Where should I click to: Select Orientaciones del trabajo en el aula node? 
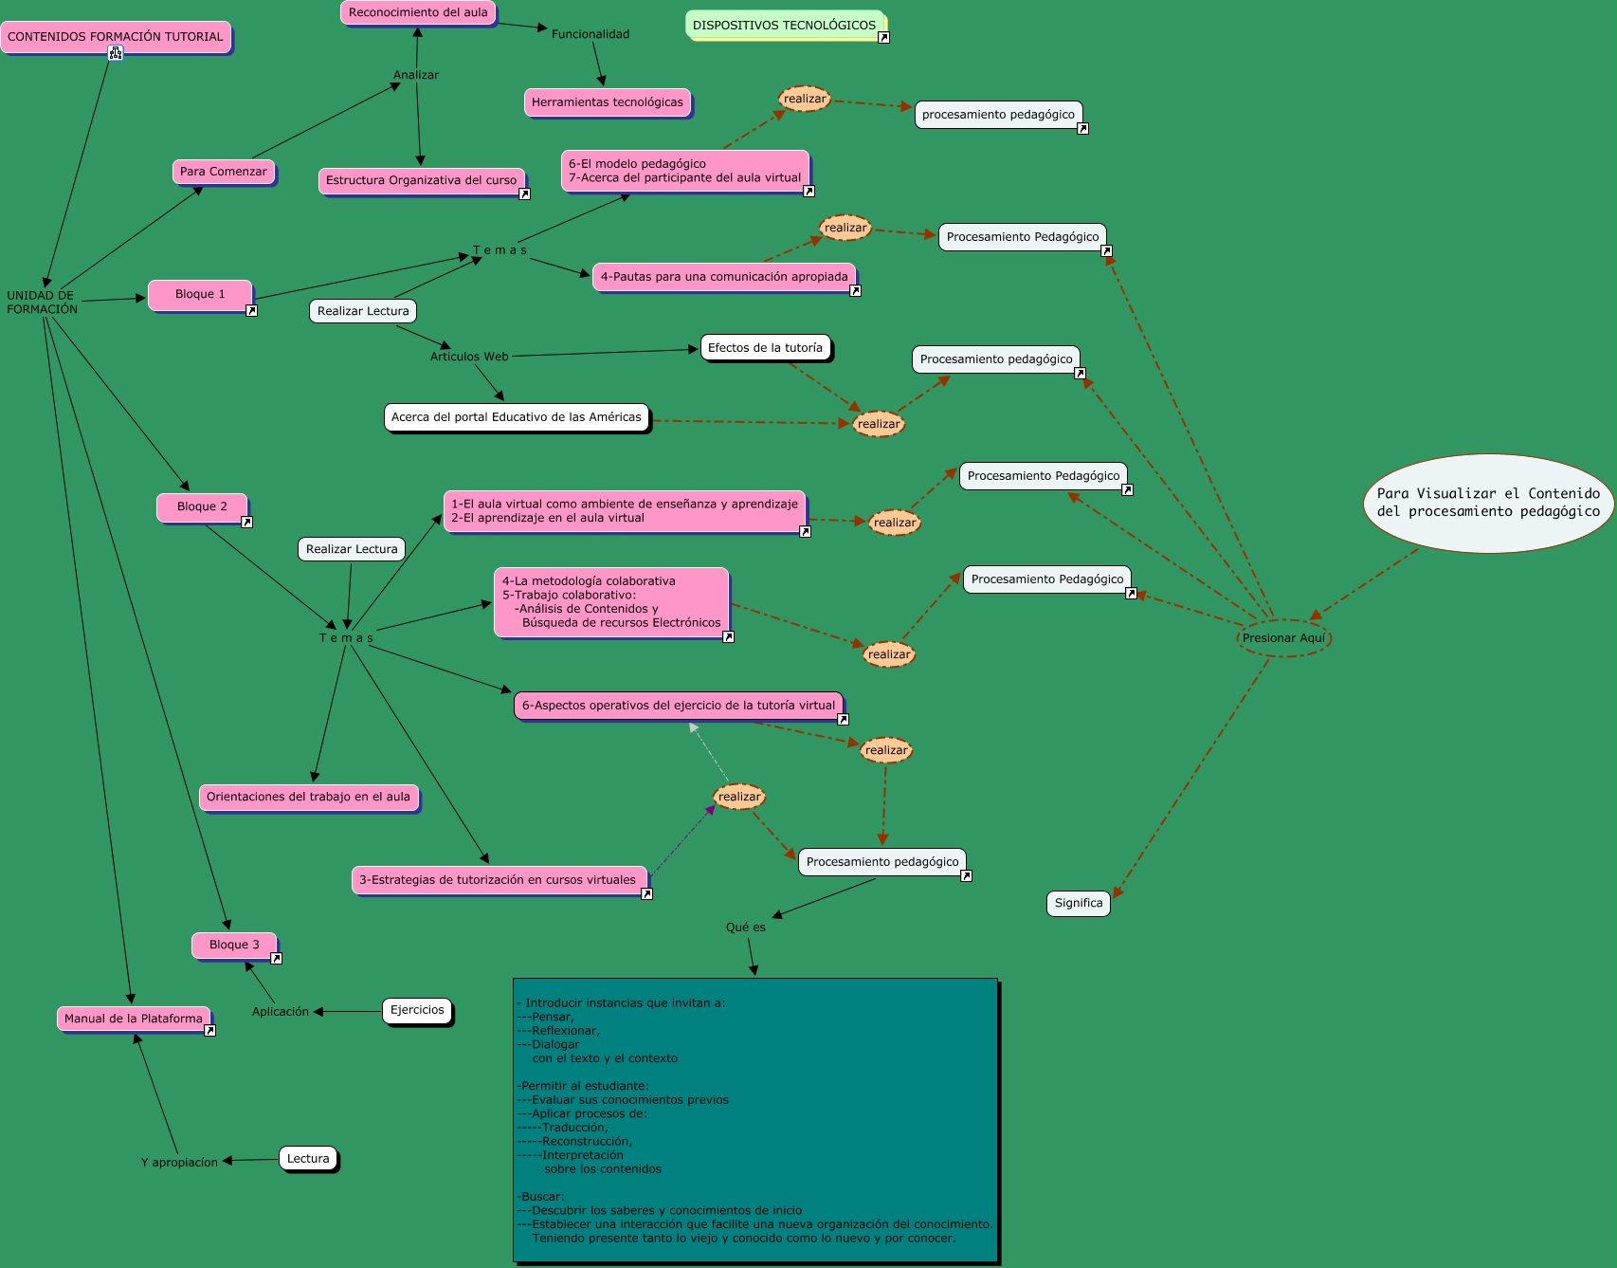[308, 797]
